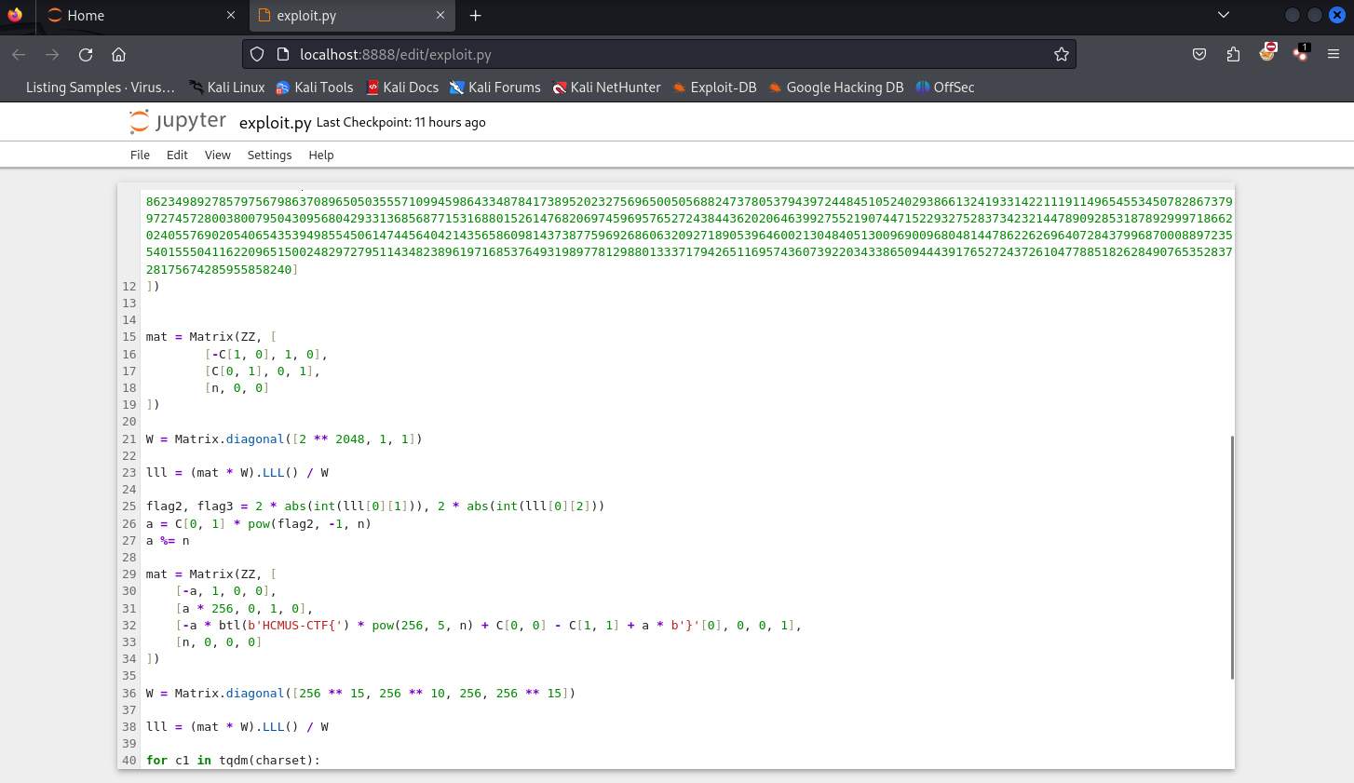This screenshot has width=1354, height=783.
Task: Reload the current page
Action: tap(86, 54)
